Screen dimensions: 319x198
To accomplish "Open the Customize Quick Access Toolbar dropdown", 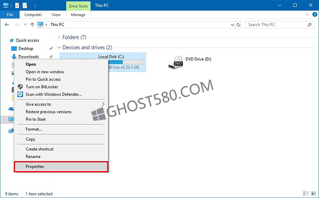I will click(31, 6).
